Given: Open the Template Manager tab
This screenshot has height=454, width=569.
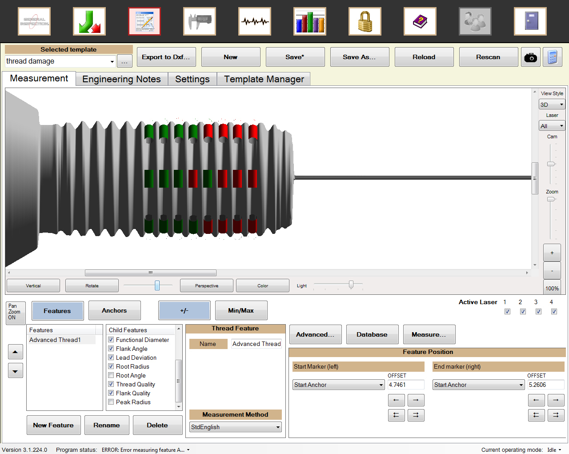Looking at the screenshot, I should pos(264,79).
